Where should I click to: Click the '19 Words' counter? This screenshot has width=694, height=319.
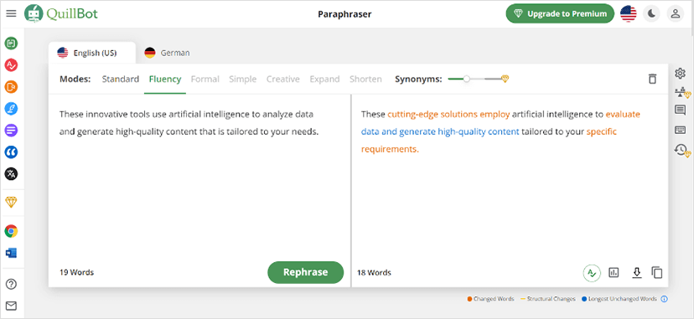[76, 273]
